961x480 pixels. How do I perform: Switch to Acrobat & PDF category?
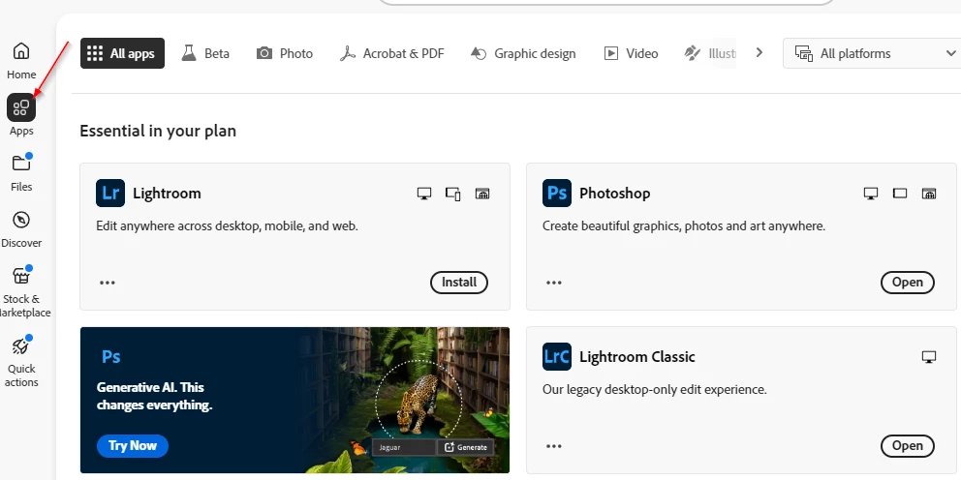coord(391,53)
